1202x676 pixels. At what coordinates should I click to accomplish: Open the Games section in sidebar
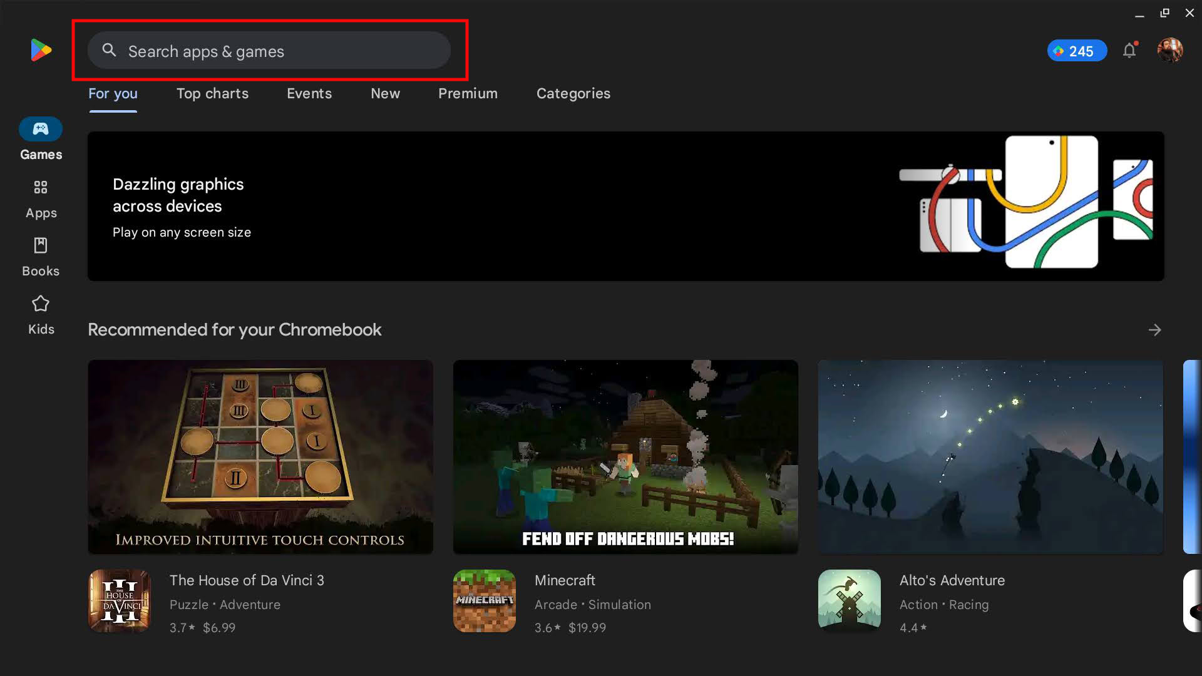tap(41, 139)
